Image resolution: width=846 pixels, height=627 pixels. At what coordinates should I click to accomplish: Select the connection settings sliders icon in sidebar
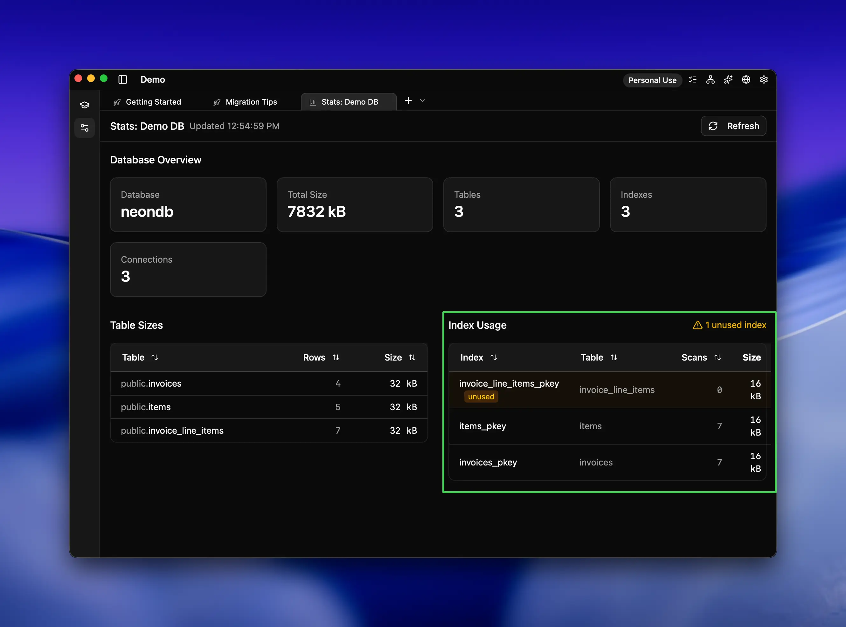tap(84, 127)
